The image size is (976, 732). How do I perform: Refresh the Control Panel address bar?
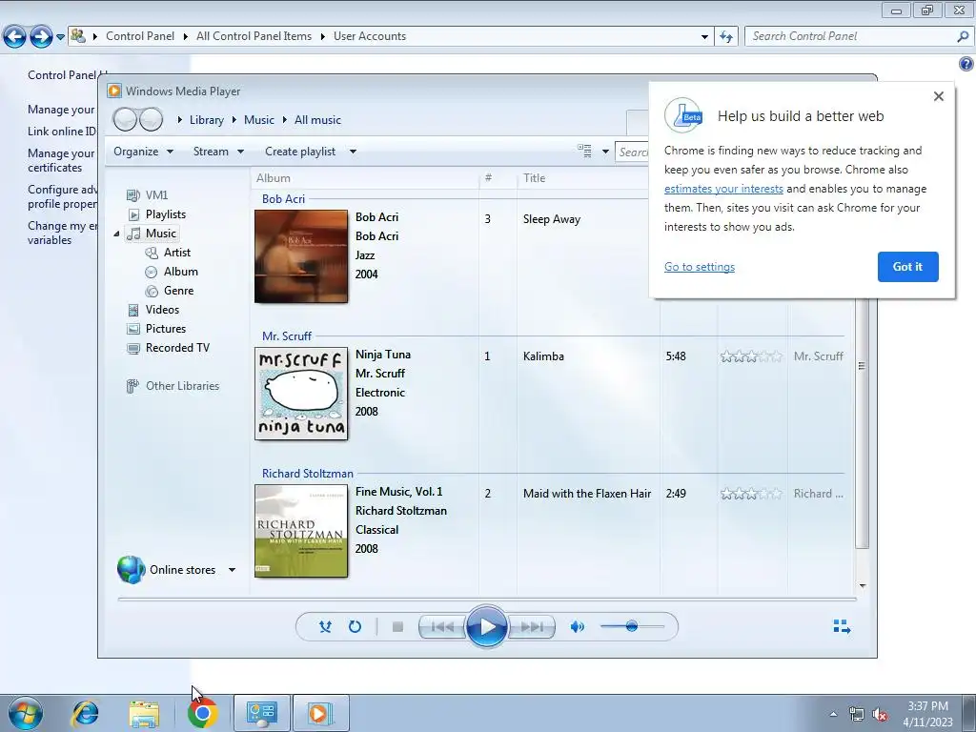click(725, 37)
